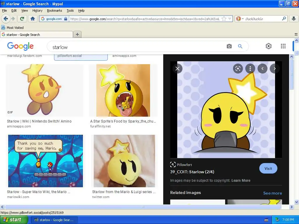The width and height of the screenshot is (299, 224).
Task: Click the preview panel scrollbar up arrow
Action: (291, 56)
